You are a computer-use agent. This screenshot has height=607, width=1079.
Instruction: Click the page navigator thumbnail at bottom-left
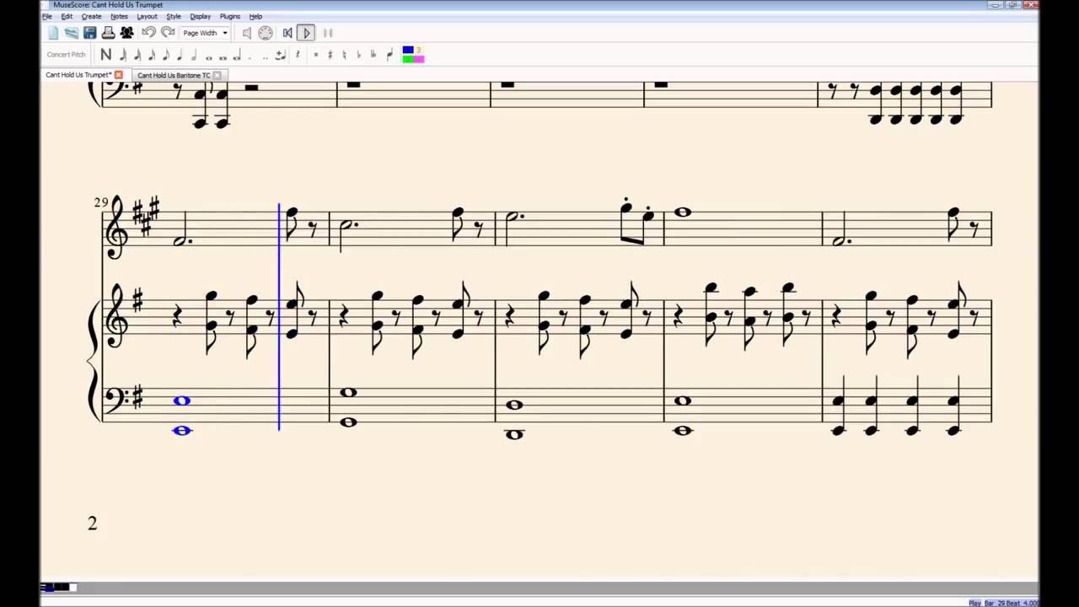58,588
